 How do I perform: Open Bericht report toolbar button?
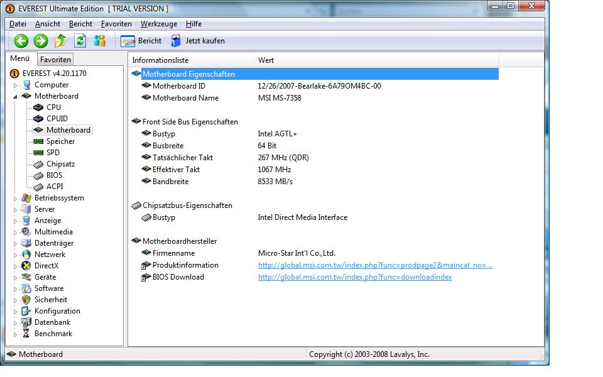141,41
